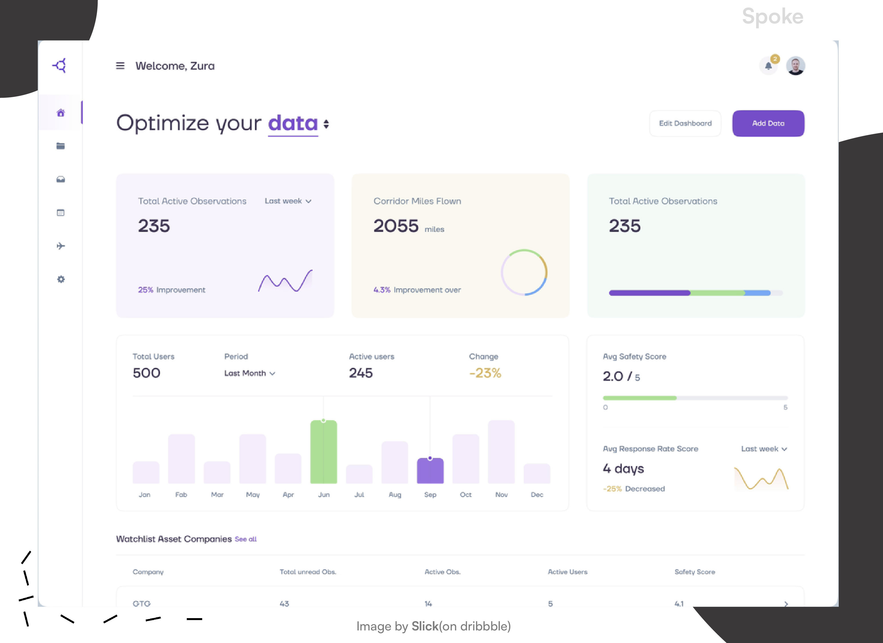Click the circular progress ring in Corridor Miles card
Image resolution: width=883 pixels, height=643 pixels.
(524, 272)
